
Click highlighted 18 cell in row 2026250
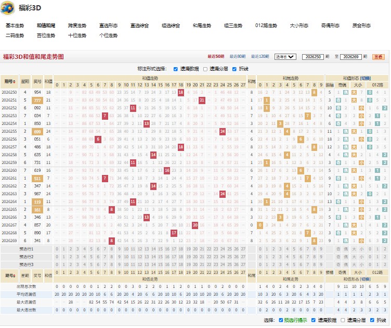(181, 92)
